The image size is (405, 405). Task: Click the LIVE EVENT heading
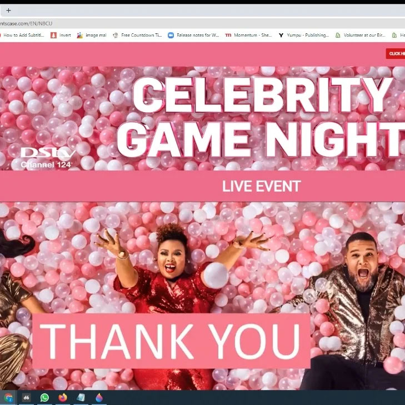pyautogui.click(x=262, y=186)
